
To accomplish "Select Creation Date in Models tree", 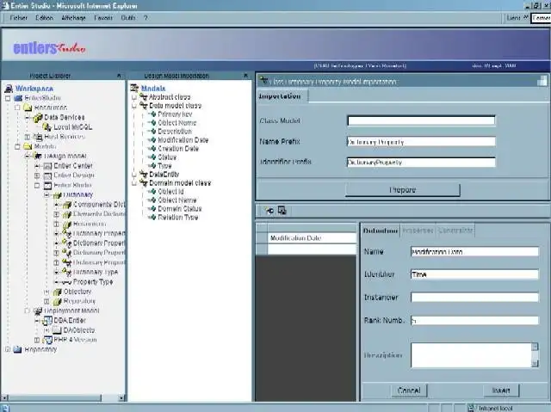I will 178,149.
